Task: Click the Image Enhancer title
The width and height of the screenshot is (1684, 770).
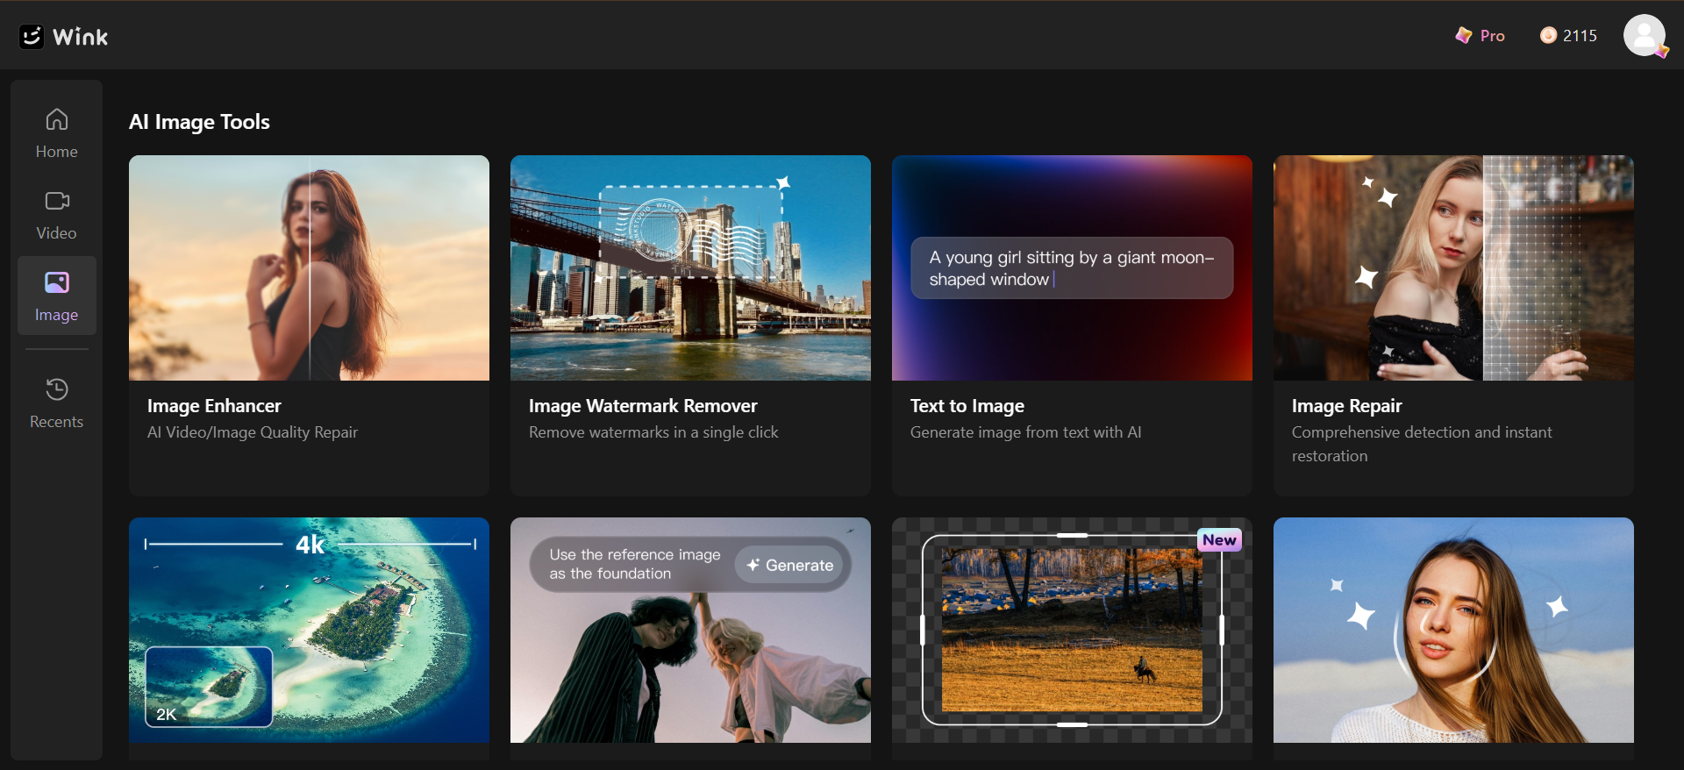Action: click(x=214, y=406)
